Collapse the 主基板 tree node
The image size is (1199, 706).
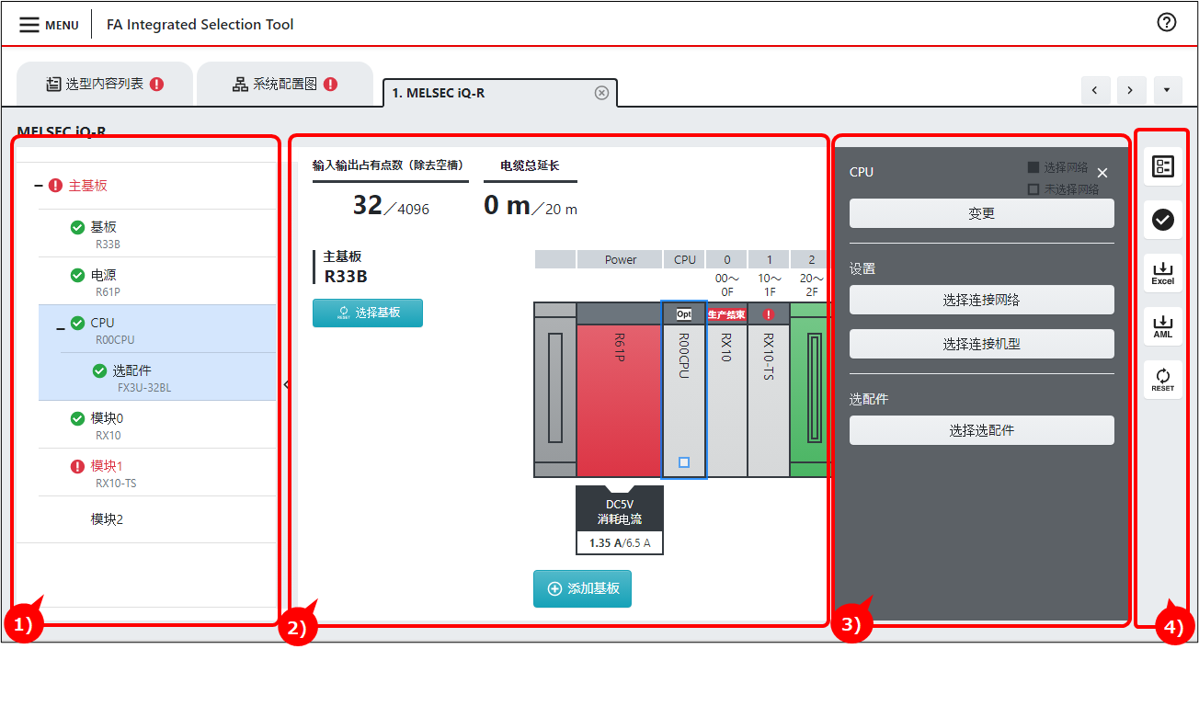pos(39,186)
